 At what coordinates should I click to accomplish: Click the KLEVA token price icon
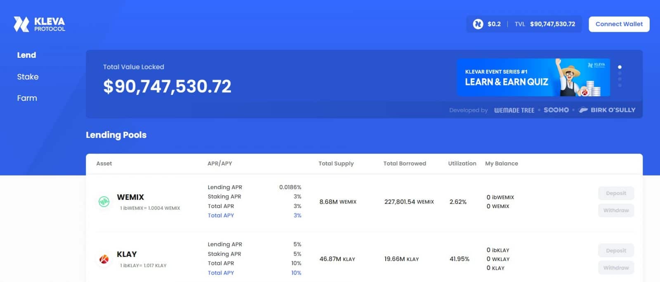point(478,24)
